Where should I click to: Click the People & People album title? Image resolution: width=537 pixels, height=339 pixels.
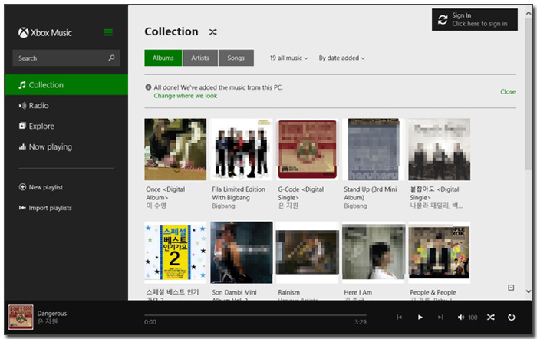click(433, 292)
